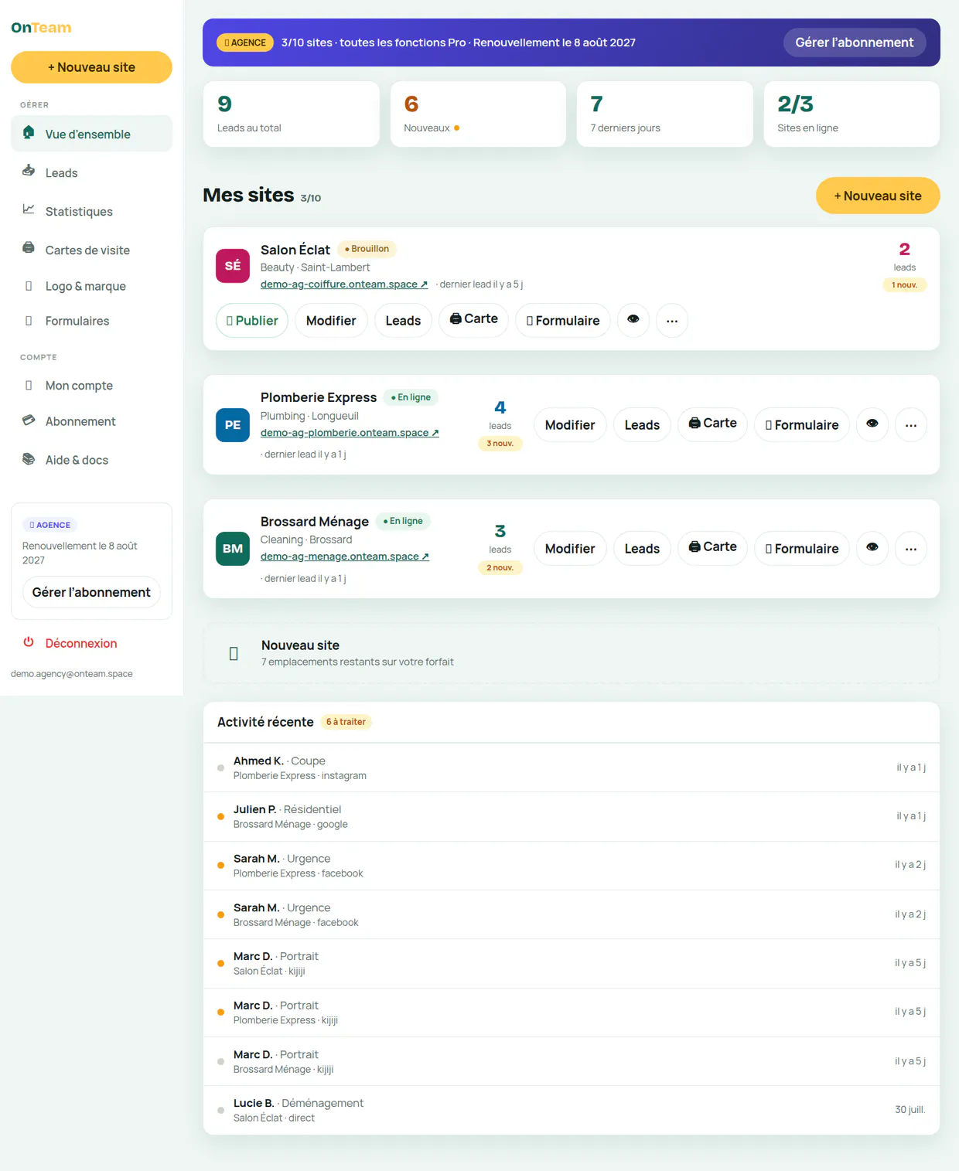Open Cartes de visite in sidebar

point(91,250)
